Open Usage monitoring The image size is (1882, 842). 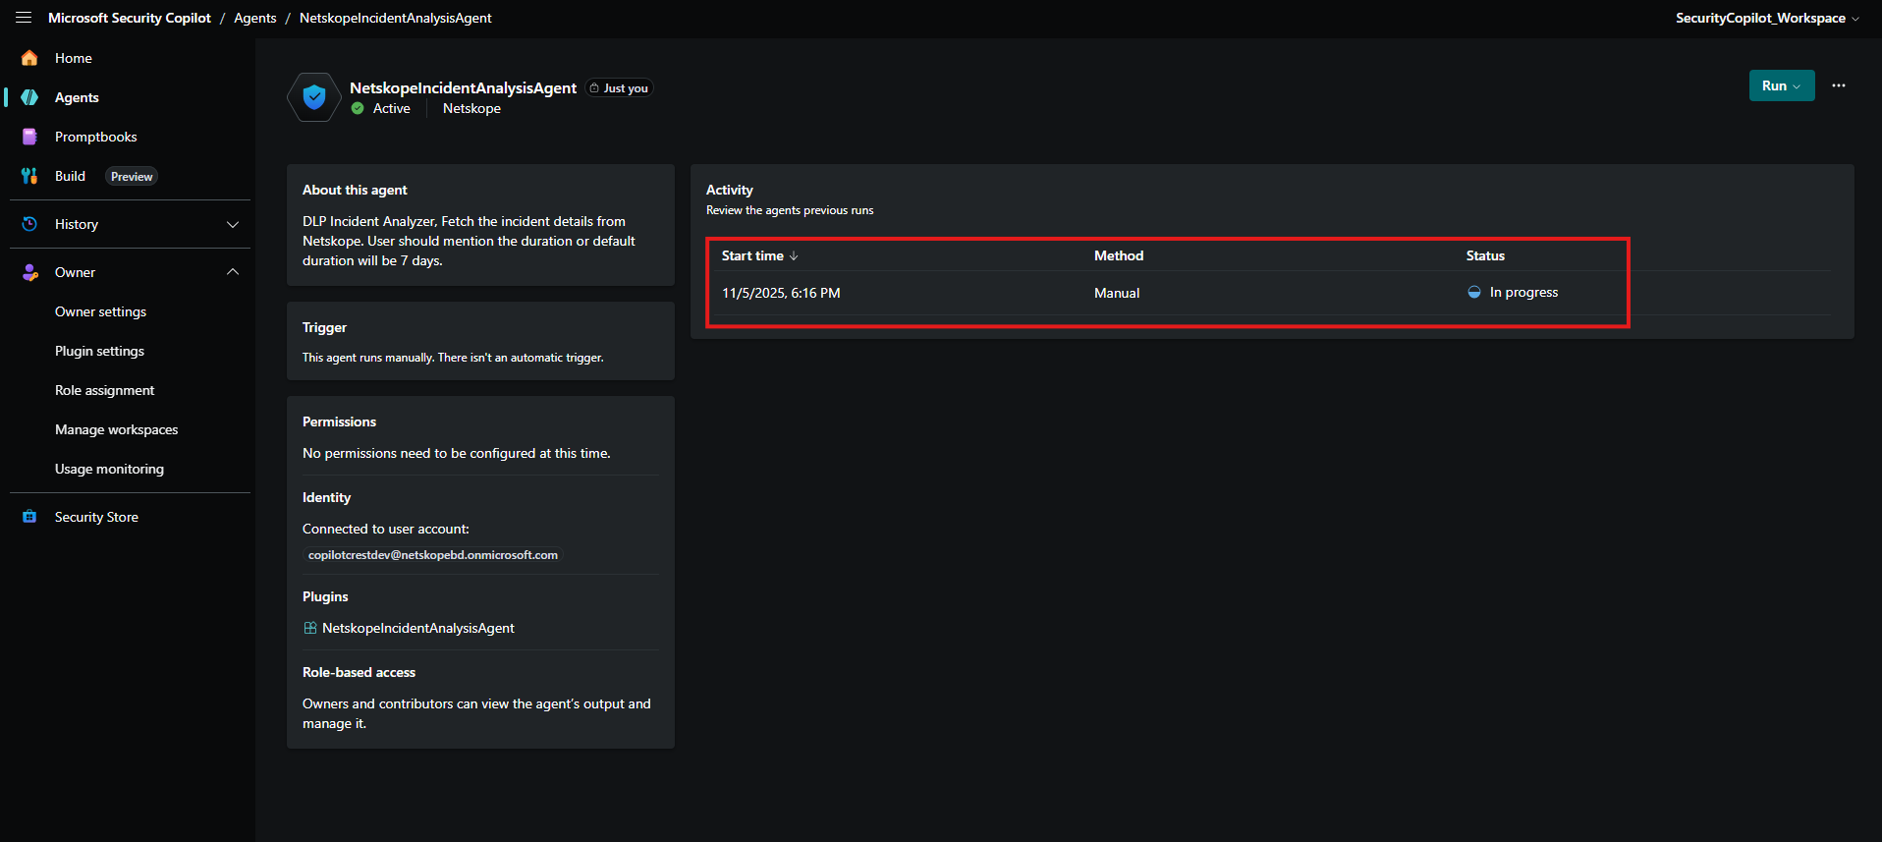pos(109,469)
